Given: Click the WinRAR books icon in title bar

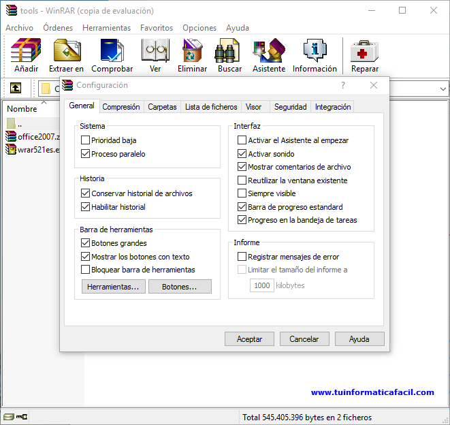Looking at the screenshot, I should pos(12,11).
